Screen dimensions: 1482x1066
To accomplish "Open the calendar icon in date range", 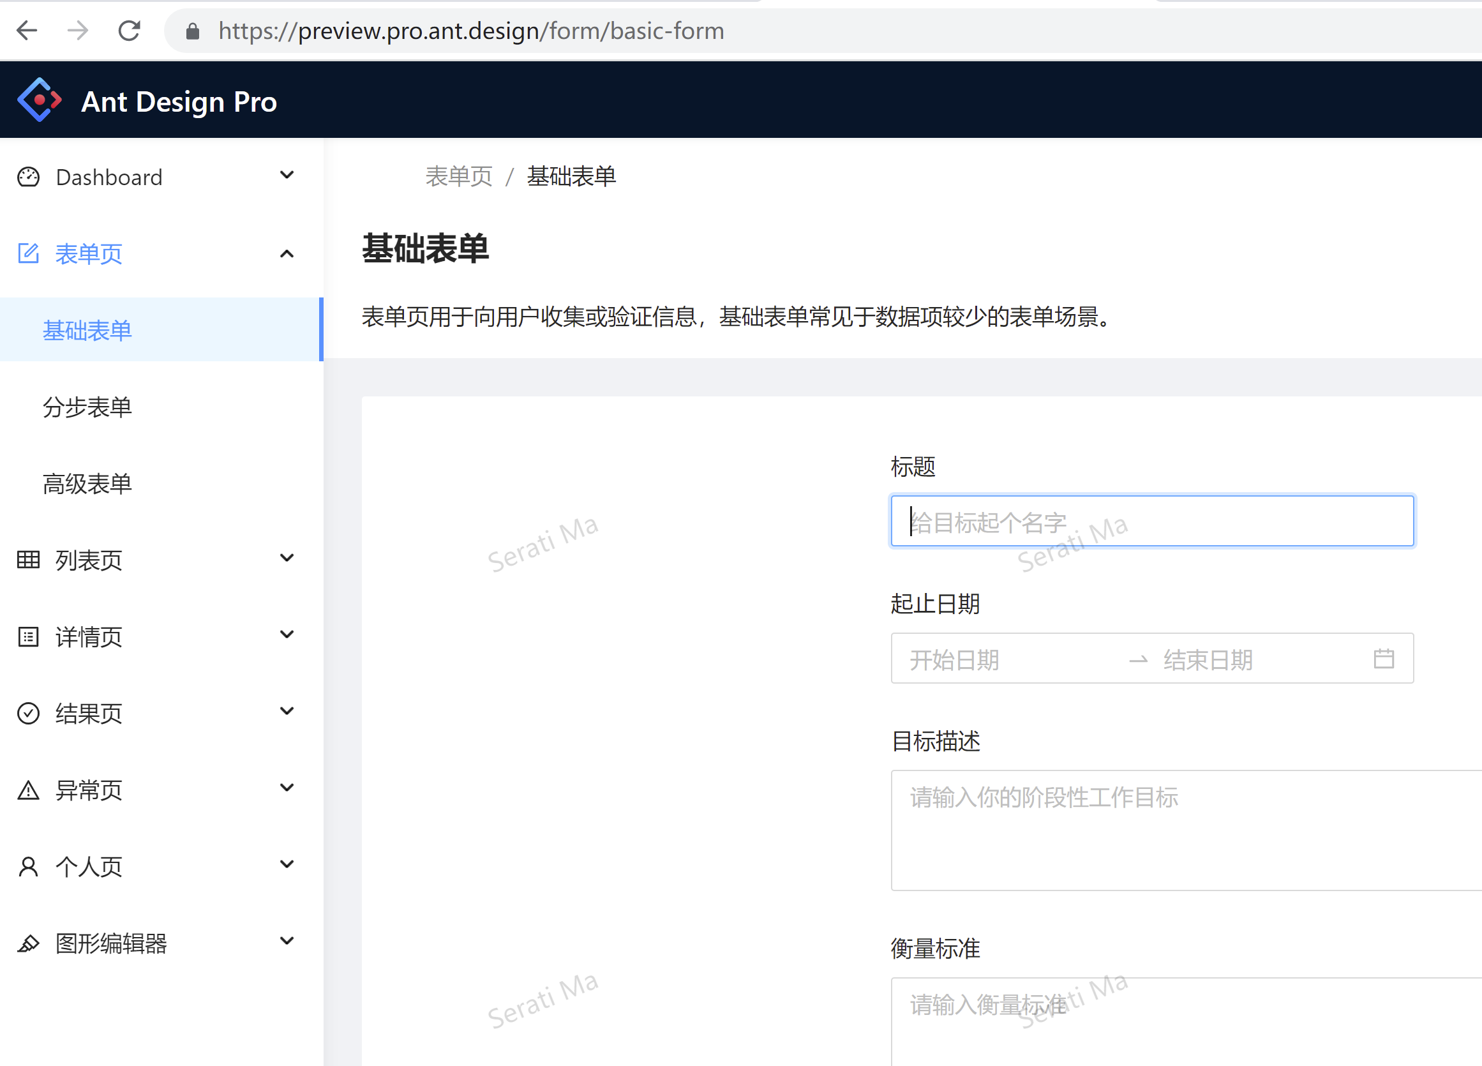I will [x=1384, y=658].
